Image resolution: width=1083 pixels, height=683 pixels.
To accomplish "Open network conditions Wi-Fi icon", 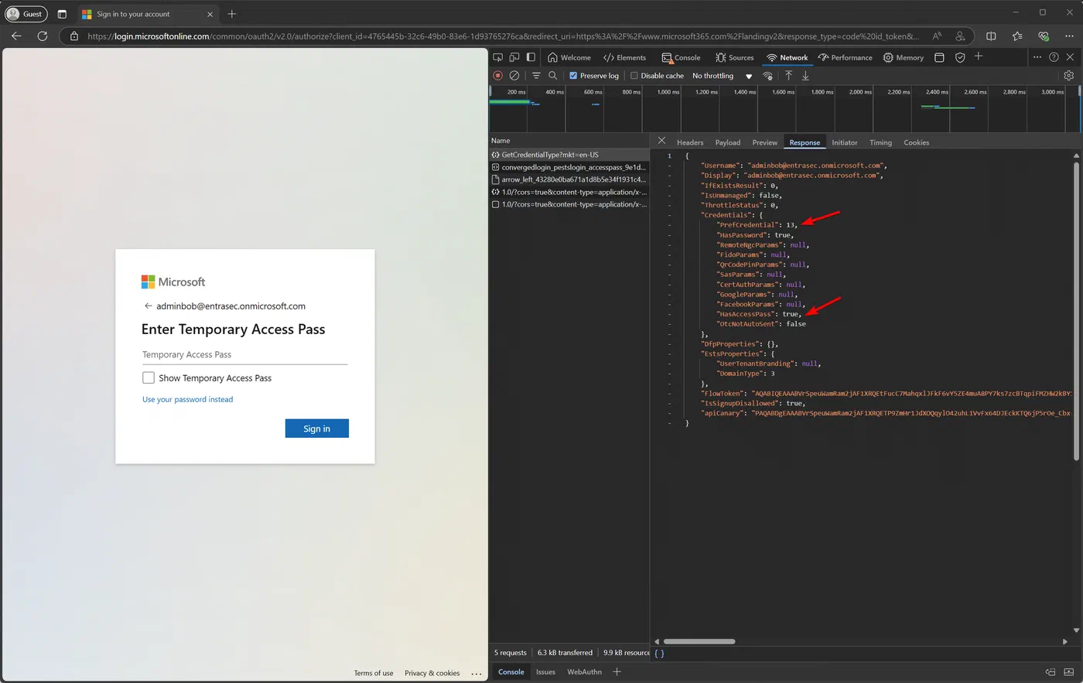I will pyautogui.click(x=767, y=76).
